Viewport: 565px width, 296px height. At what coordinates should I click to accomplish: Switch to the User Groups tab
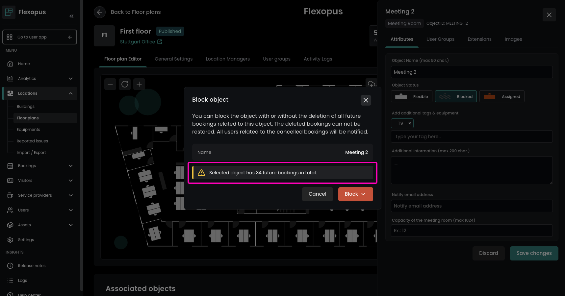[x=440, y=39]
